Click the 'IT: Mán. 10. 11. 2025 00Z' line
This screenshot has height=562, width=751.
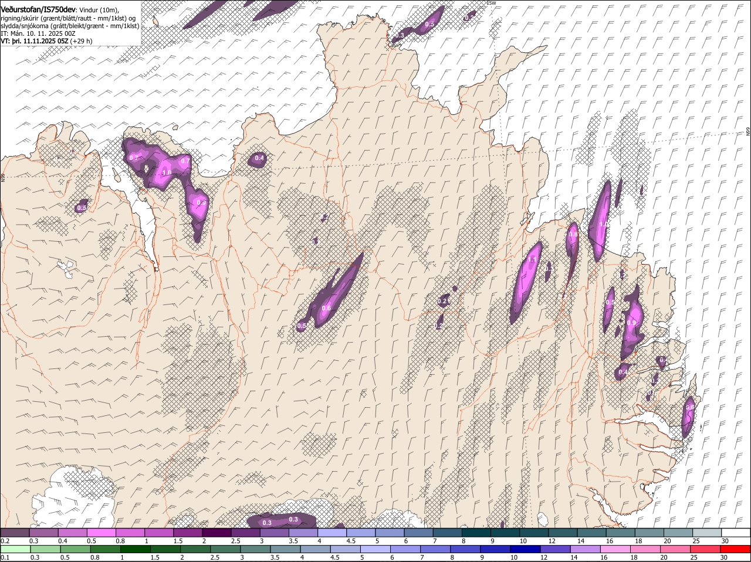(38, 33)
